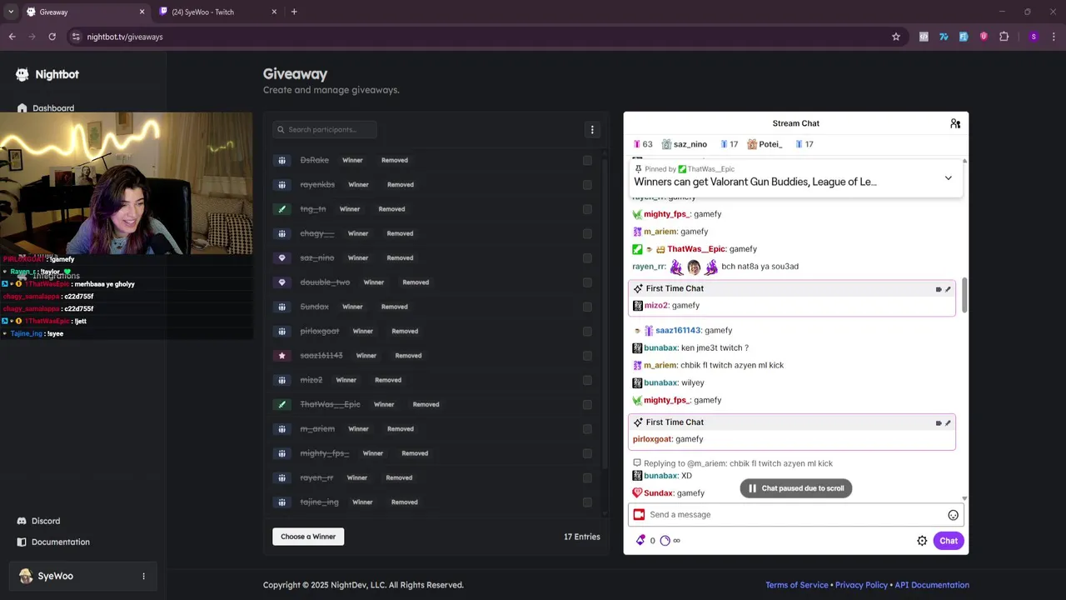
Task: Expand the pinned message chevron
Action: [948, 178]
